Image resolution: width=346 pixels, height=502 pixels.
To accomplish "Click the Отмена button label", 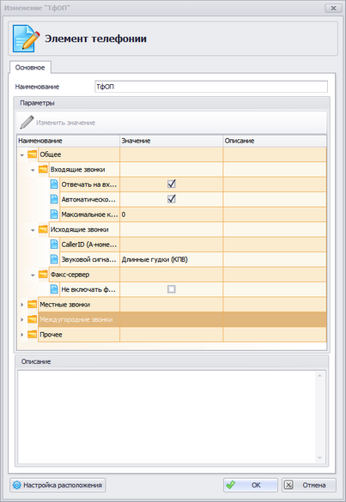I will point(314,485).
